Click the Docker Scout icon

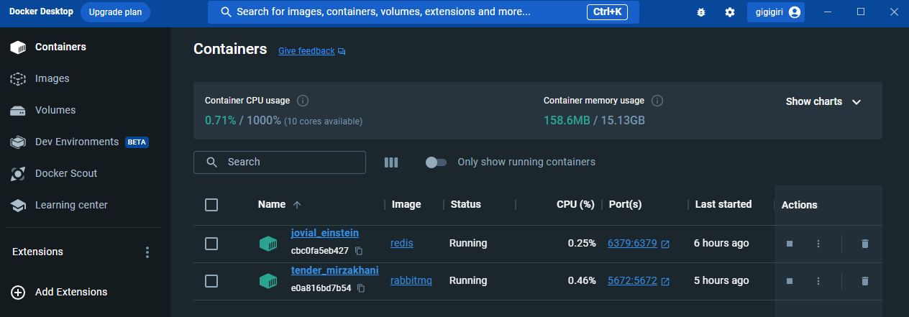(x=18, y=174)
